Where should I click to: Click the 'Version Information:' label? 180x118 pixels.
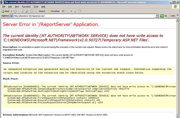click(16, 115)
